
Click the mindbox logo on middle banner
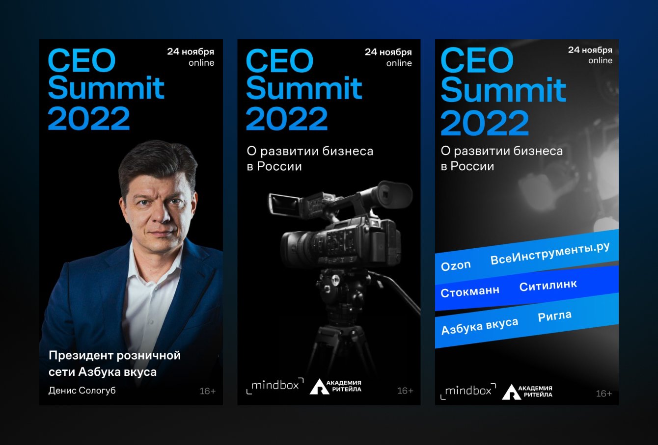(275, 386)
